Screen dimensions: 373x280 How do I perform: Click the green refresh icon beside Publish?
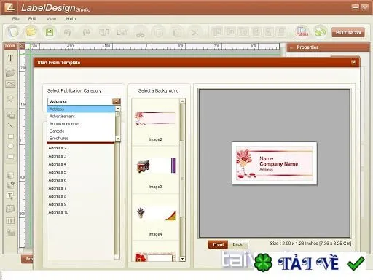320,32
